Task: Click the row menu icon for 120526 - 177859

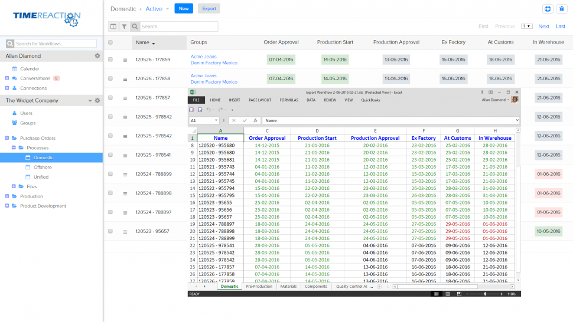Action: pos(125,60)
